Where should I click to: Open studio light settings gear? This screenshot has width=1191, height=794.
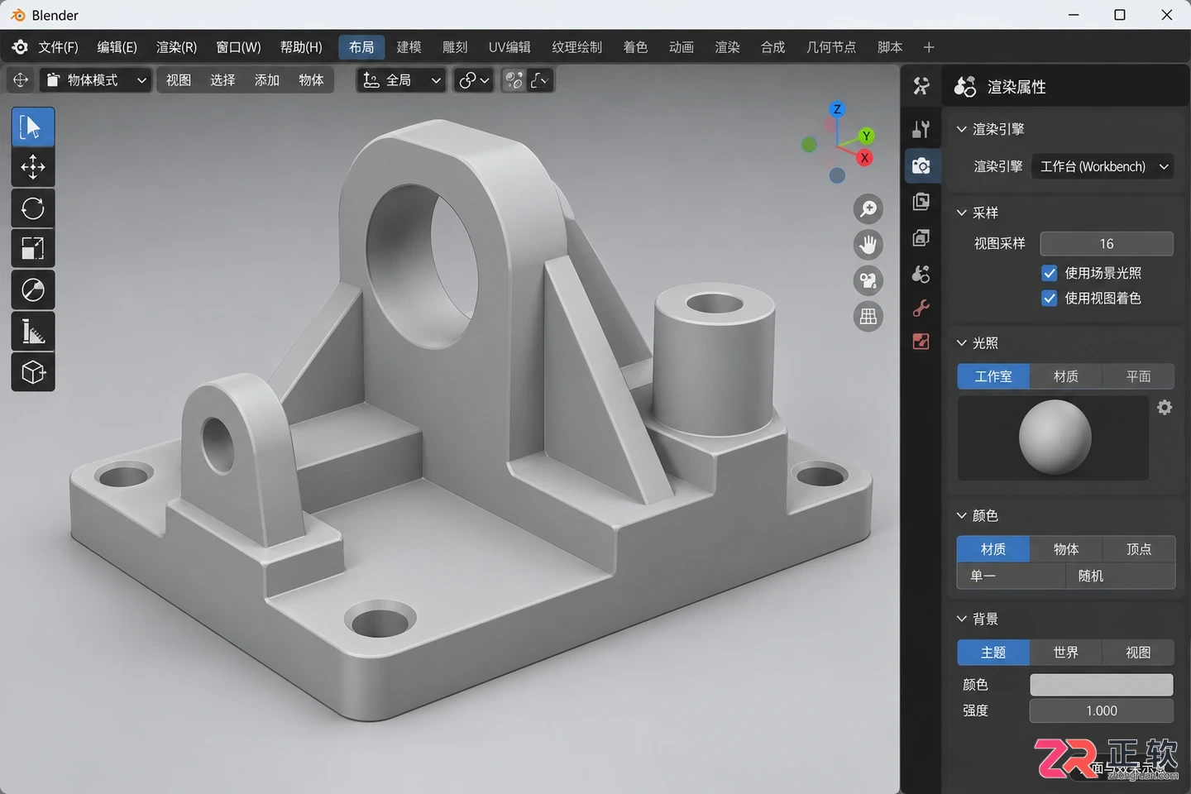point(1165,407)
